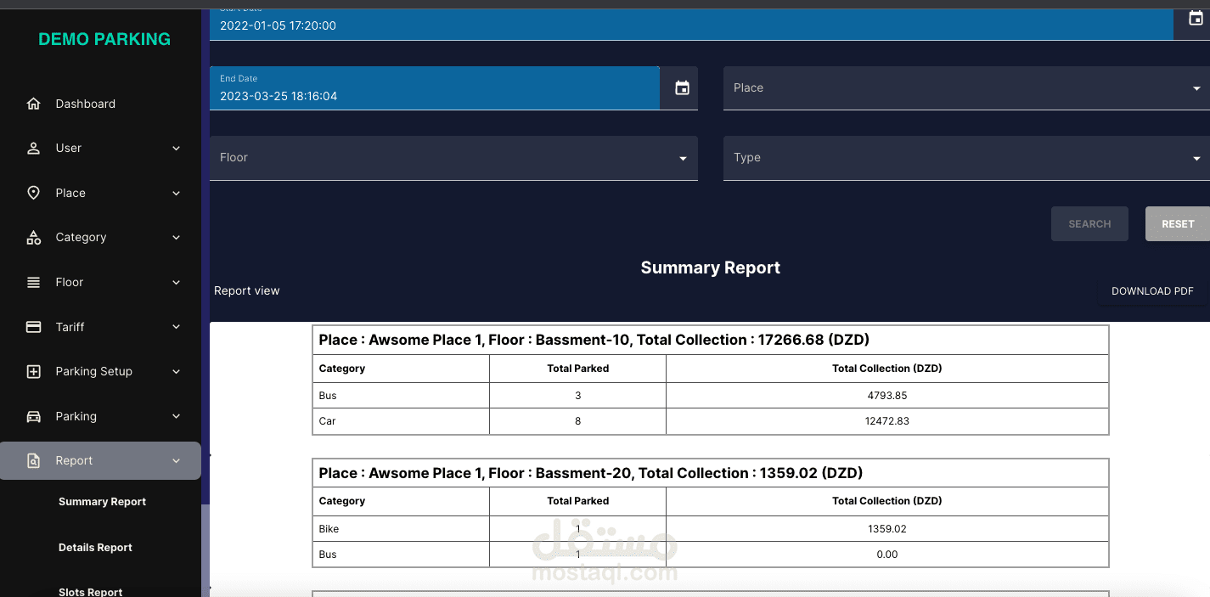This screenshot has height=597, width=1210.
Task: Click the Bike category cell
Action: pos(401,529)
